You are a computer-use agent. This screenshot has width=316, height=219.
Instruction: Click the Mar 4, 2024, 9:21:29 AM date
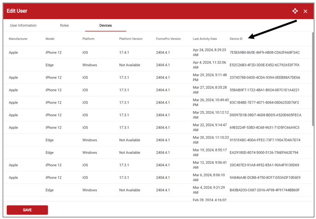(x=209, y=190)
